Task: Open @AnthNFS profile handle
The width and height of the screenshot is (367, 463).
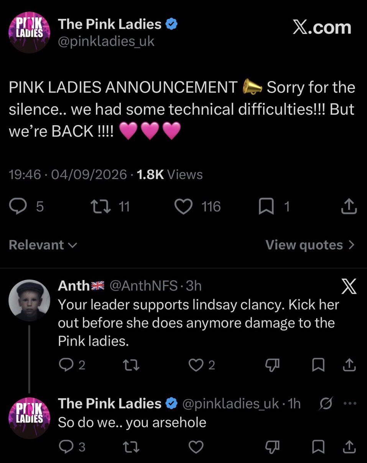Action: [x=144, y=286]
